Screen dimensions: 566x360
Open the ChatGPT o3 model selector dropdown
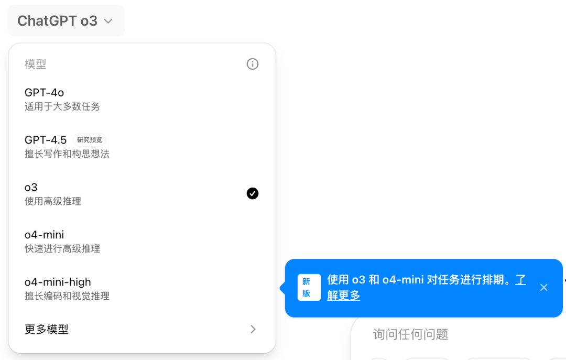66,20
